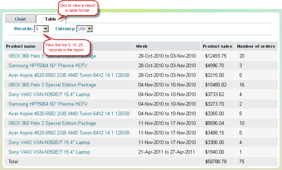Click the Product name column header
Image resolution: width=282 pixels, height=170 pixels.
coord(21,46)
